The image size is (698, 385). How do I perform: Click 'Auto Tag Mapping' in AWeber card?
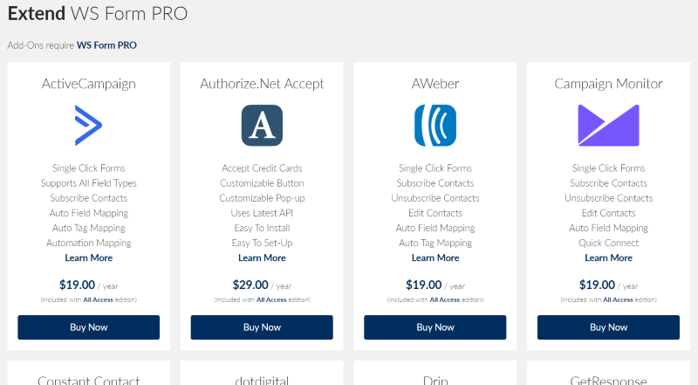click(x=435, y=243)
